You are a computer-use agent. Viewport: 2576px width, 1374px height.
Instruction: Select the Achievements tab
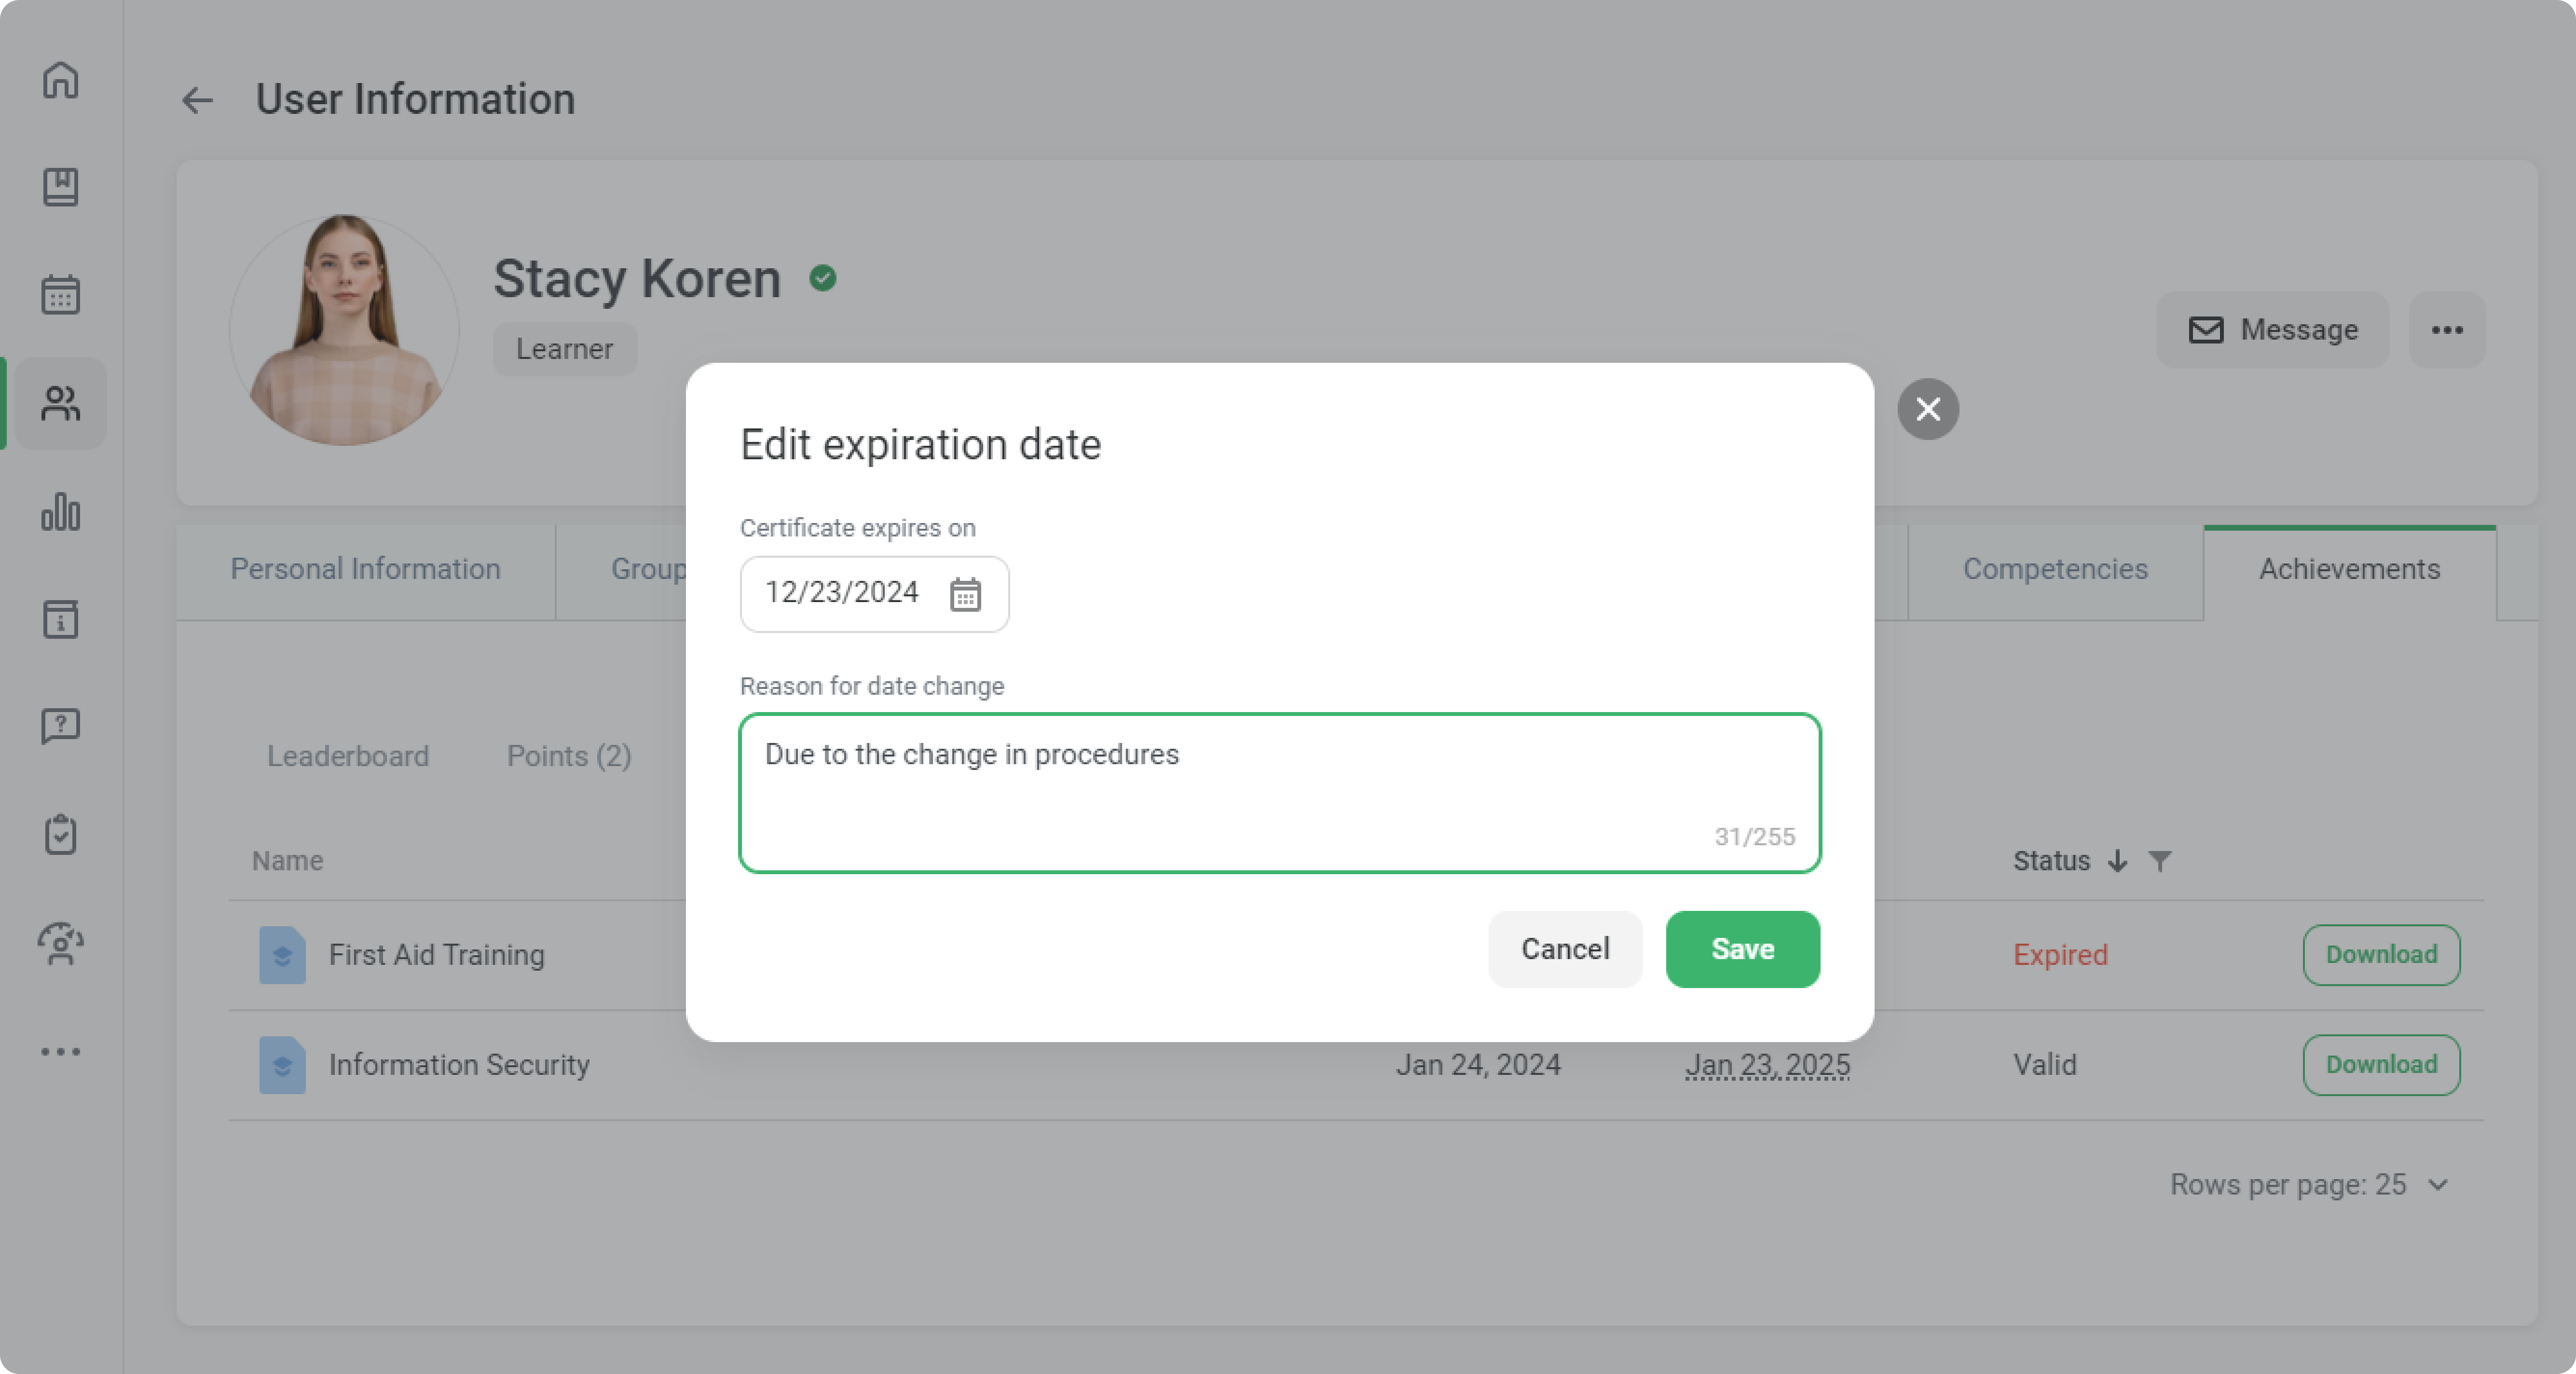tap(2349, 569)
